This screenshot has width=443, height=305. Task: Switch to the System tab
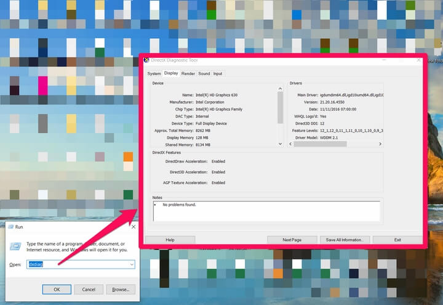coord(154,73)
